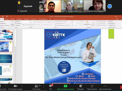Switch to the Animations ribbon tab

click(x=26, y=19)
